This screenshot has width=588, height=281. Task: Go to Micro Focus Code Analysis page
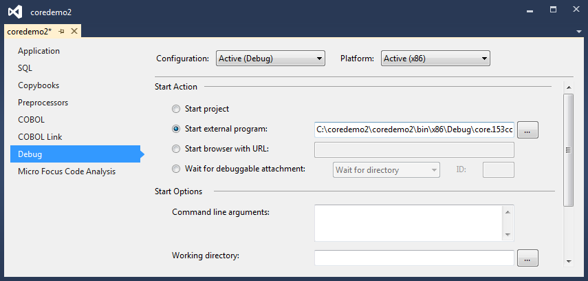[x=67, y=171]
